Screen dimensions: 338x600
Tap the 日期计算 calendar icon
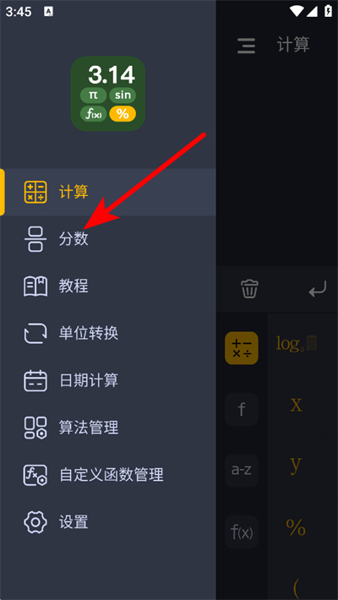pyautogui.click(x=35, y=381)
